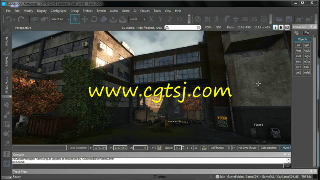
Task: Click the viewport maximize layout icon
Action: pyautogui.click(x=287, y=27)
